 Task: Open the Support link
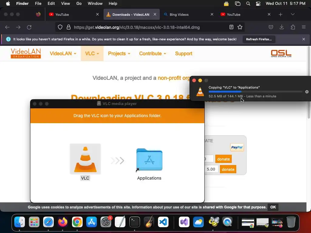(184, 53)
